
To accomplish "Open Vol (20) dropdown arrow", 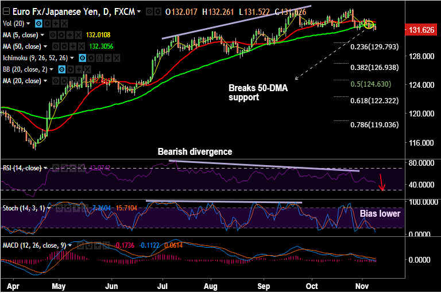I will click(28, 24).
